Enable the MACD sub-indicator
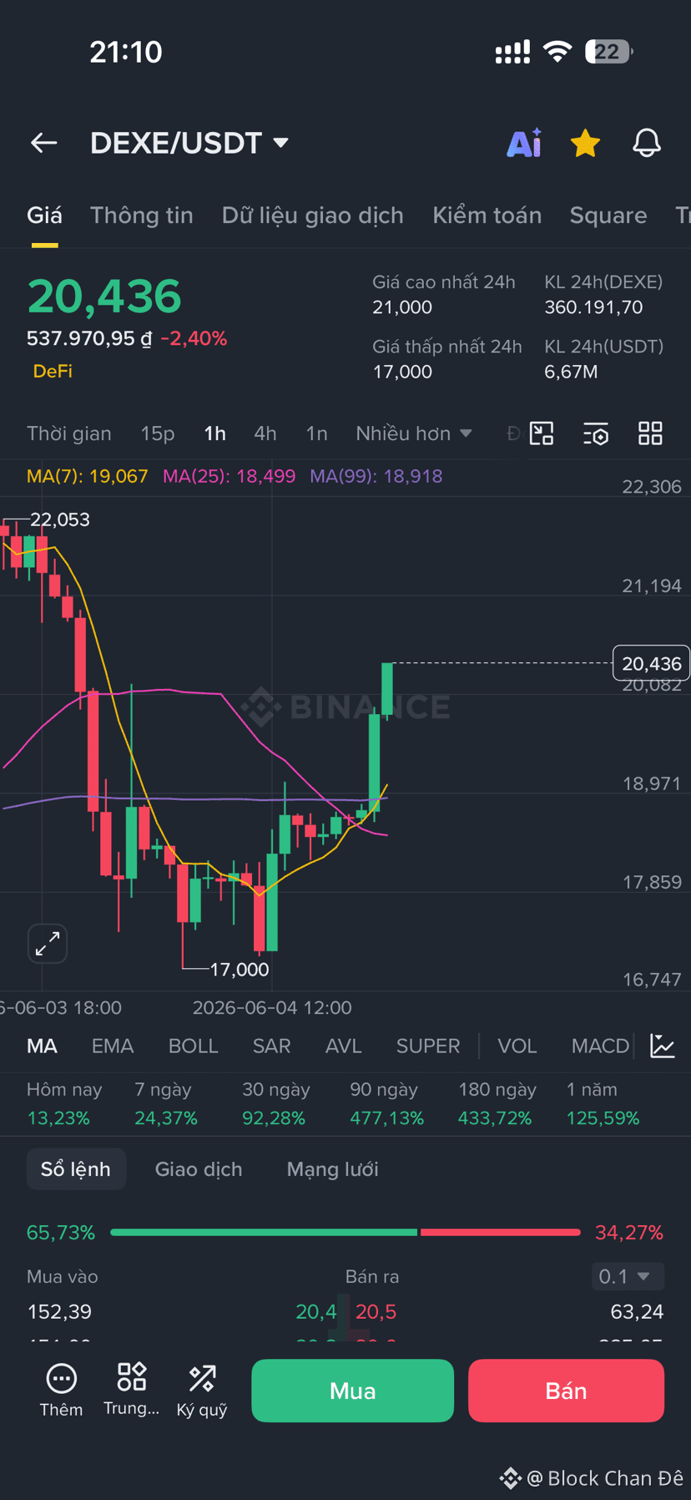691x1500 pixels. coord(600,1046)
